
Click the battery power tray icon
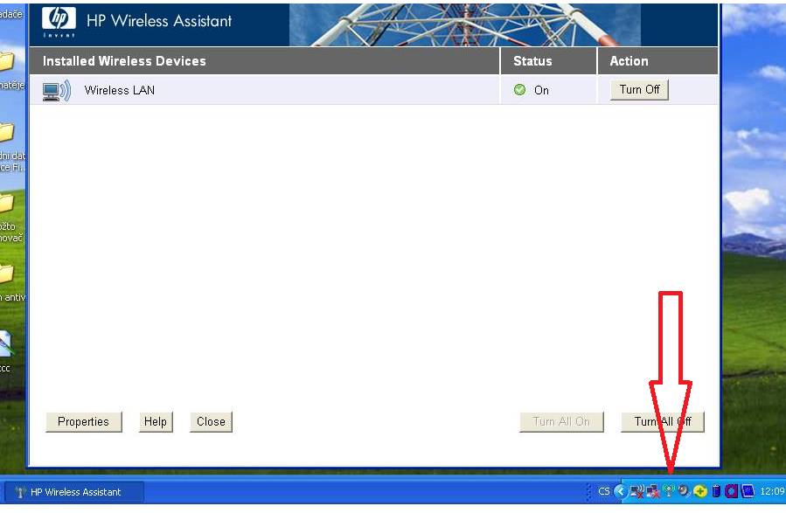tap(716, 491)
